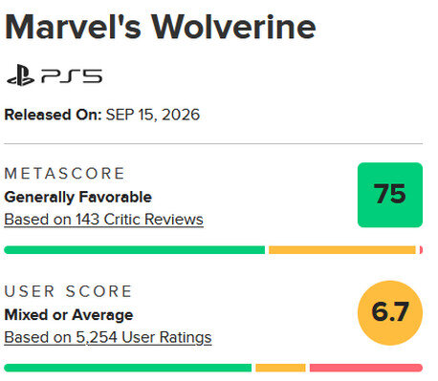The image size is (438, 381).
Task: Click the green Metascore 75 badge
Action: pyautogui.click(x=390, y=195)
